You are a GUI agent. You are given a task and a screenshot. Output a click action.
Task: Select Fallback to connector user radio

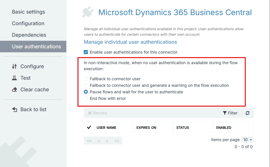(86, 79)
